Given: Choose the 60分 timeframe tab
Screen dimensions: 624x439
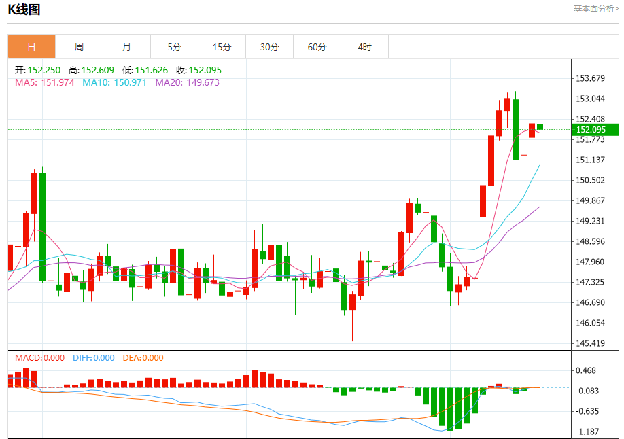Looking at the screenshot, I should tap(317, 47).
